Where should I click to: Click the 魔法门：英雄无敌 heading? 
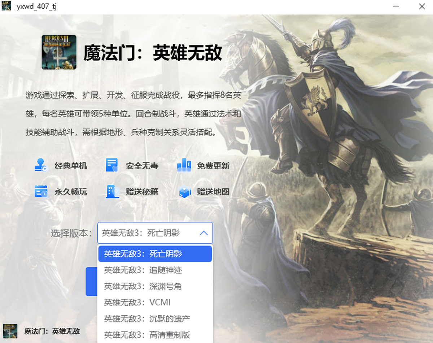pos(153,53)
